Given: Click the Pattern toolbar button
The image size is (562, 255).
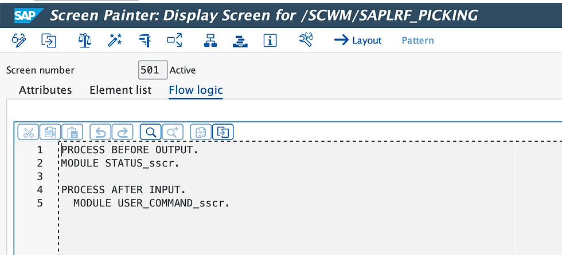Looking at the screenshot, I should click(417, 41).
